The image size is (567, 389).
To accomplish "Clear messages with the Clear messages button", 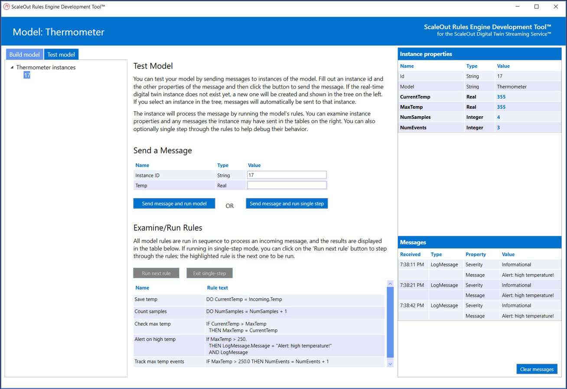I will pos(537,369).
